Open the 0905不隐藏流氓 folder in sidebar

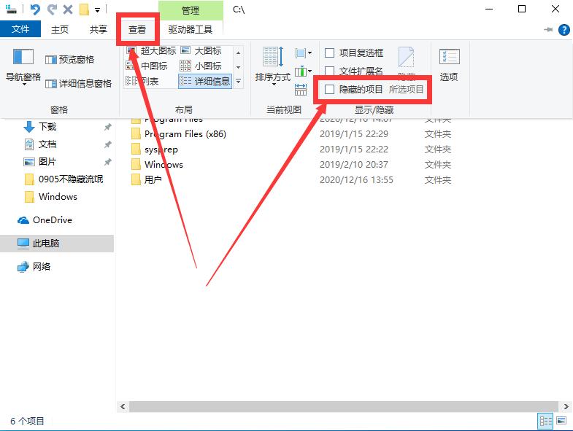click(x=64, y=179)
